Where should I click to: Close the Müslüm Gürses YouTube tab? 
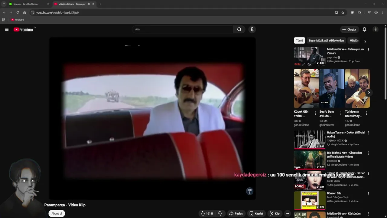click(x=93, y=4)
